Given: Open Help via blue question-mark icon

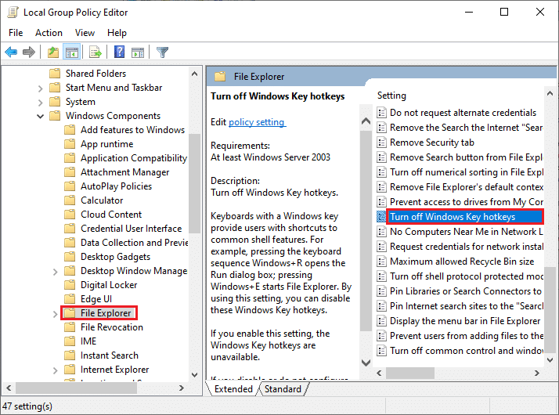Looking at the screenshot, I should [x=120, y=52].
